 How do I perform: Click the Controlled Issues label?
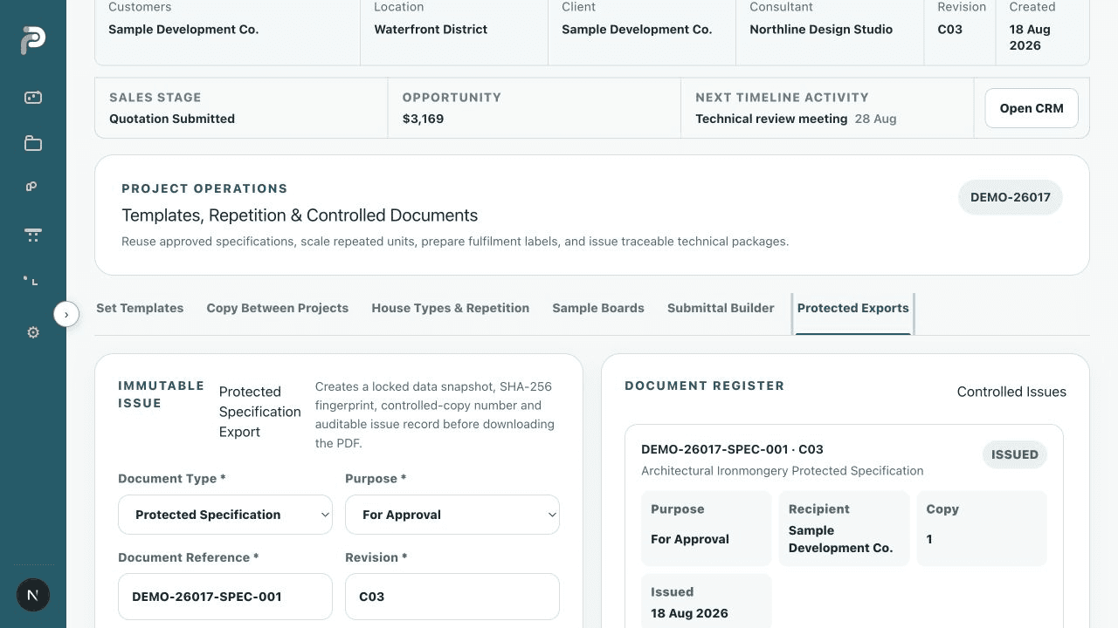click(x=1011, y=392)
